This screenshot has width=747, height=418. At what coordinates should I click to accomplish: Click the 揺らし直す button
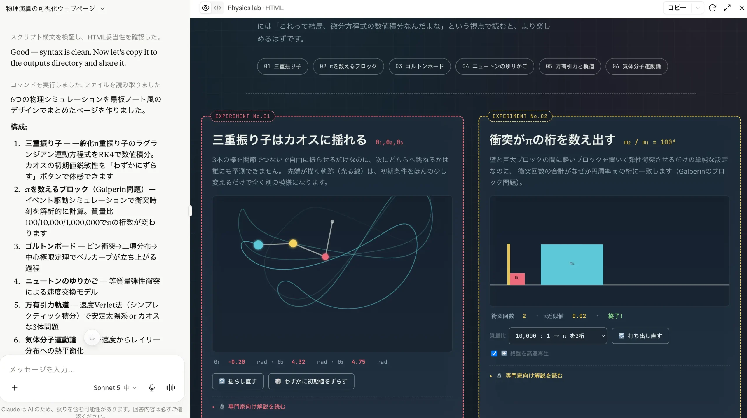tap(238, 381)
